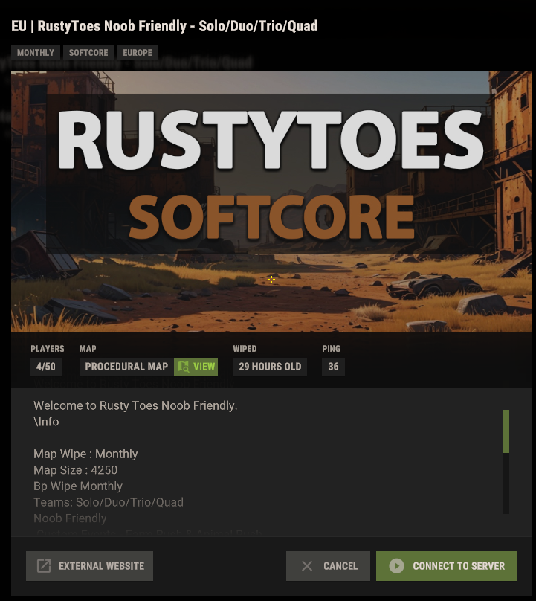The height and width of the screenshot is (601, 536).
Task: Click the 'Bp Wipe Monthly' line
Action: pyautogui.click(x=78, y=486)
